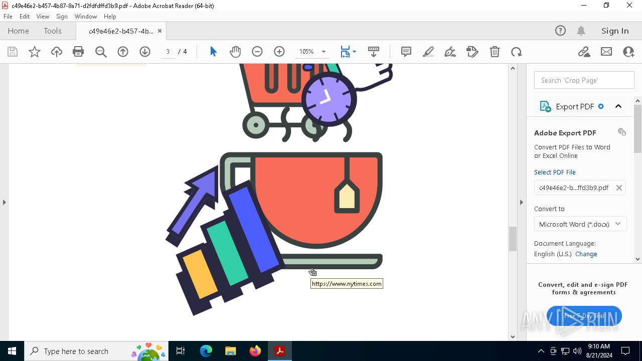Click the Sign In button
642x361 pixels.
615,31
